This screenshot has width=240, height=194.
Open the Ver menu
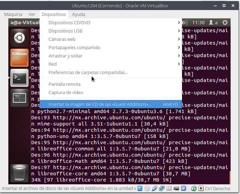click(x=32, y=14)
